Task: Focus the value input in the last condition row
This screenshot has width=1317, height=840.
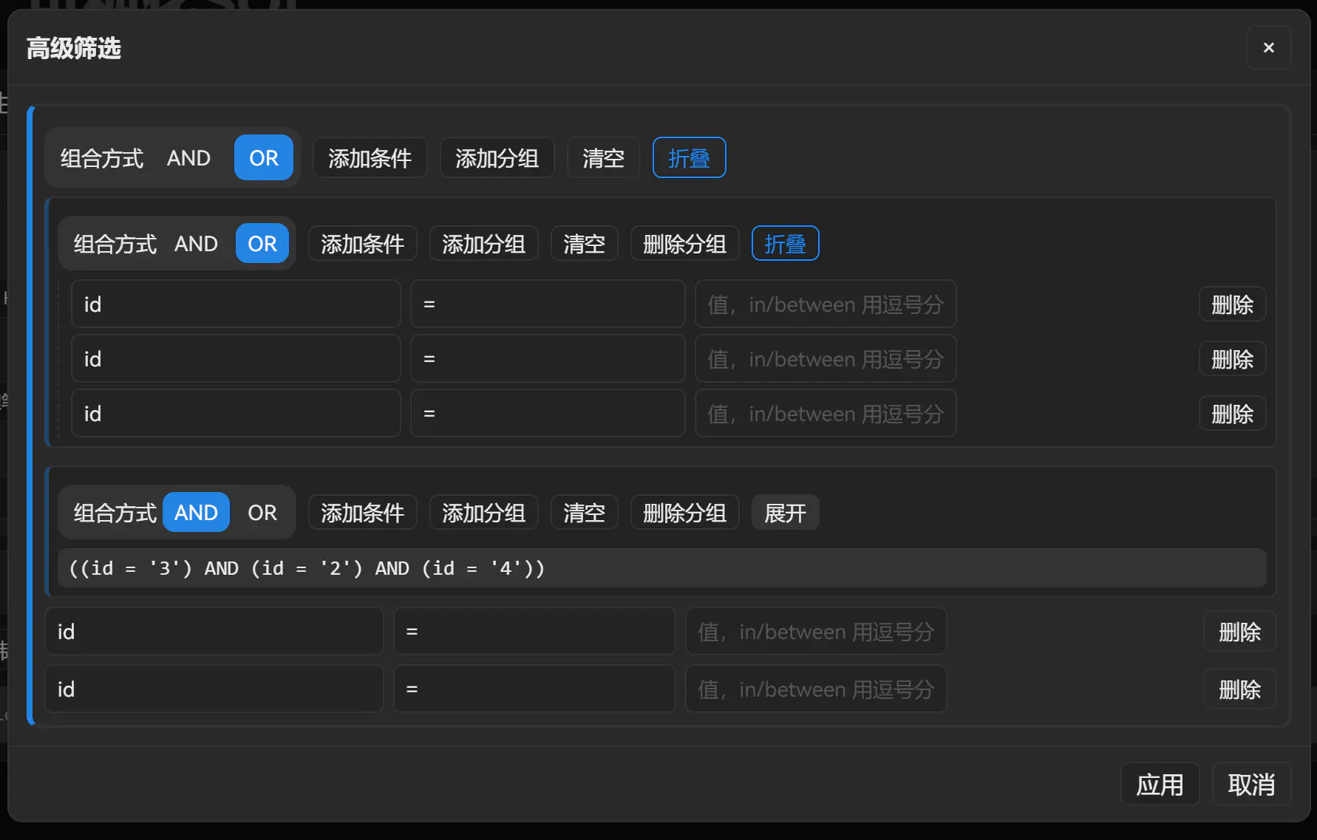Action: [816, 689]
